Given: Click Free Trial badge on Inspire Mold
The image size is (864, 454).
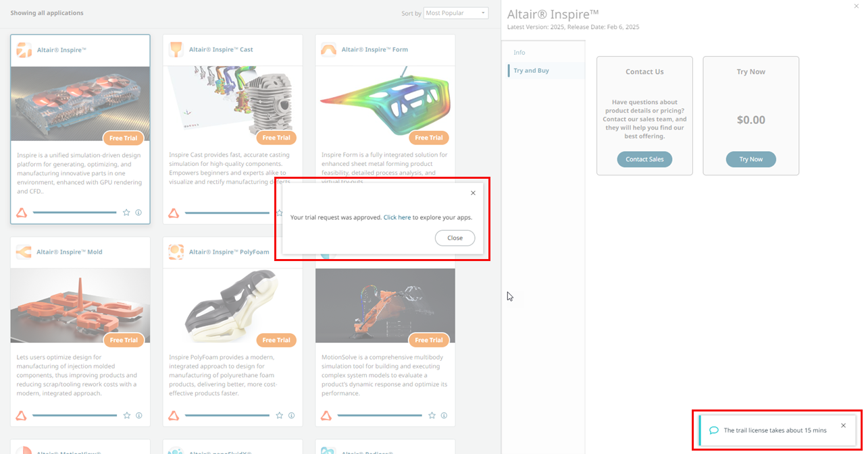Looking at the screenshot, I should [124, 341].
